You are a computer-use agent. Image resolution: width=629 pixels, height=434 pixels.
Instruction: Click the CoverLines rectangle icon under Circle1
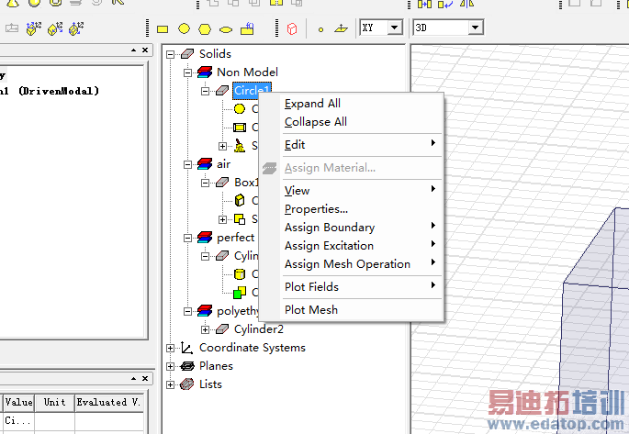240,128
